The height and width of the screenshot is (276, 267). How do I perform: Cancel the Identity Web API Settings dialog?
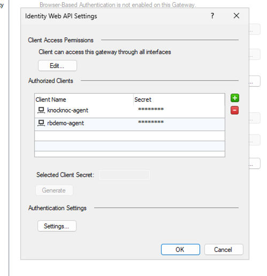[224, 249]
